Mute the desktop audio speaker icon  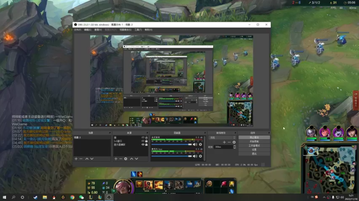click(x=195, y=144)
